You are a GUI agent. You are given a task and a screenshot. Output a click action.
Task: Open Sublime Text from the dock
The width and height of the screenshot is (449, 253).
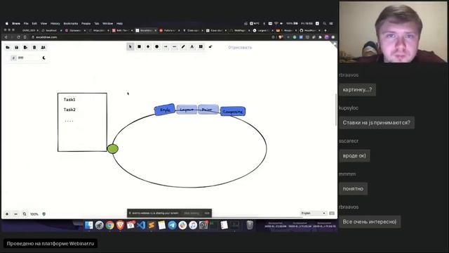tap(152, 225)
